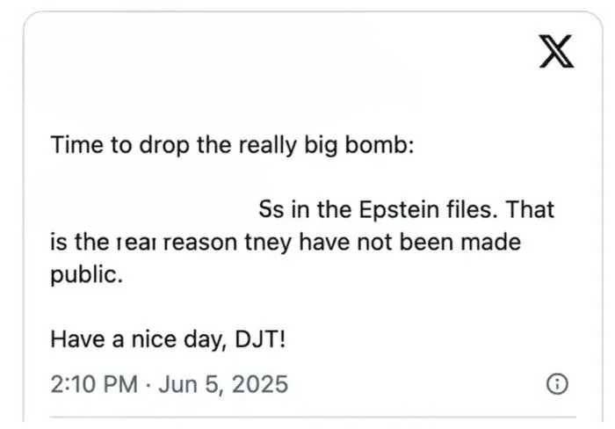Click the blank redacted area before "Ss"
Image resolution: width=615 pixels, height=429 pixels.
pos(149,211)
